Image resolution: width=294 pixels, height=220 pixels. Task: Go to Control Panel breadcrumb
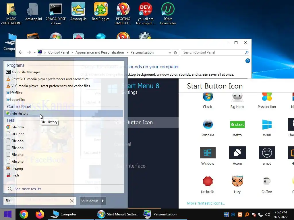click(59, 53)
